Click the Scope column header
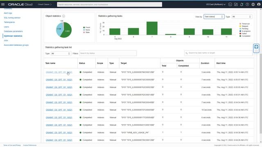 tap(100, 63)
